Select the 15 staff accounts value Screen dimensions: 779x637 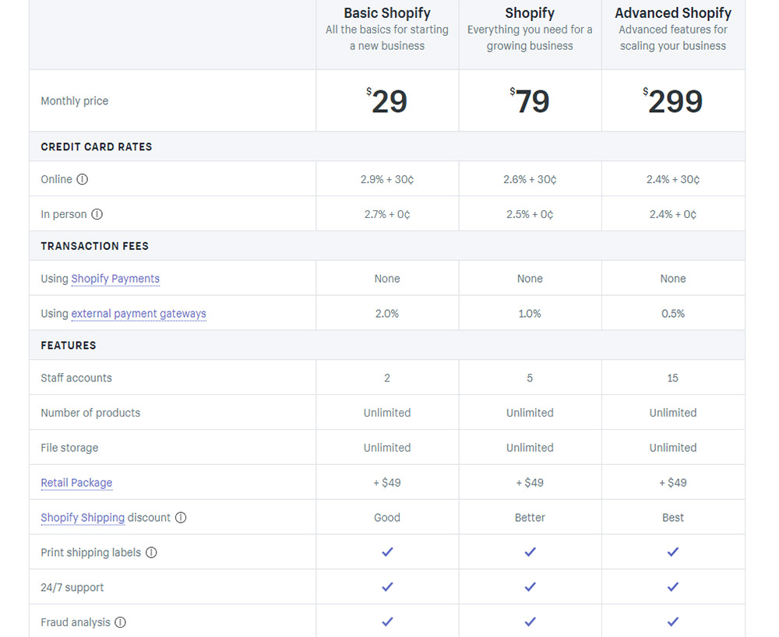[673, 378]
